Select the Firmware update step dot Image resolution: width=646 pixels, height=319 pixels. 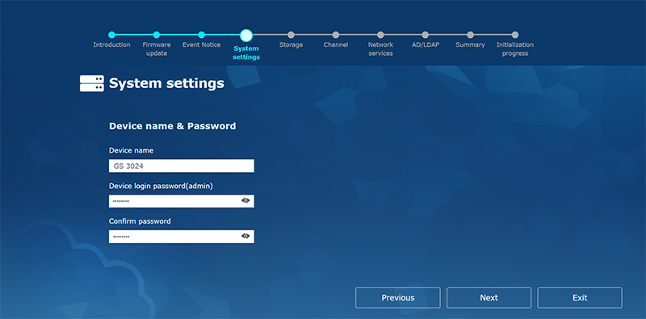point(157,35)
